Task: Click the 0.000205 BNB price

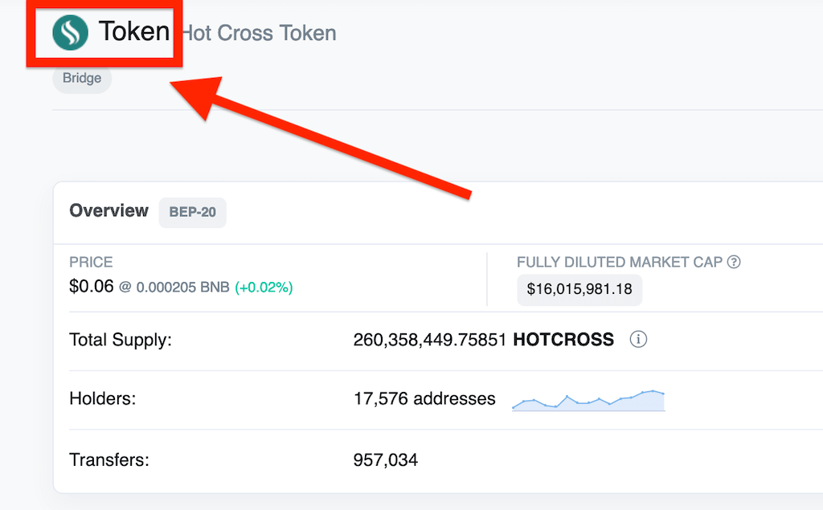Action: [x=182, y=288]
